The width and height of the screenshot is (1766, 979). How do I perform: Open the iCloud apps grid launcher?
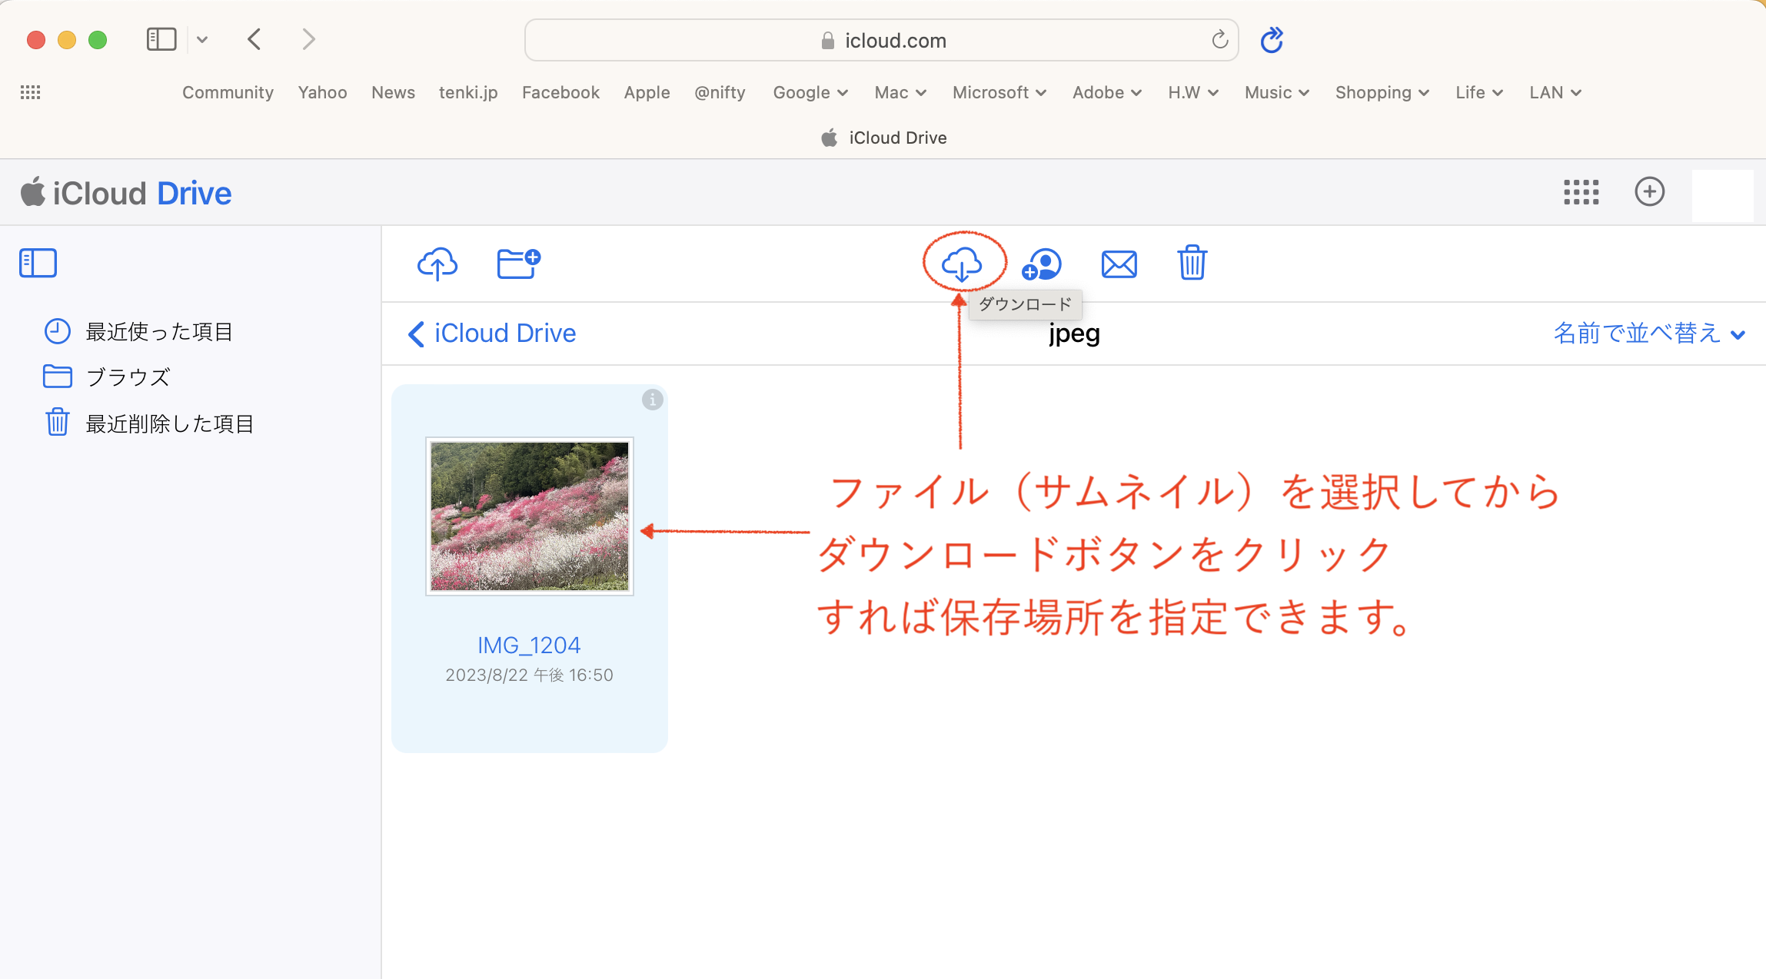coord(1581,192)
